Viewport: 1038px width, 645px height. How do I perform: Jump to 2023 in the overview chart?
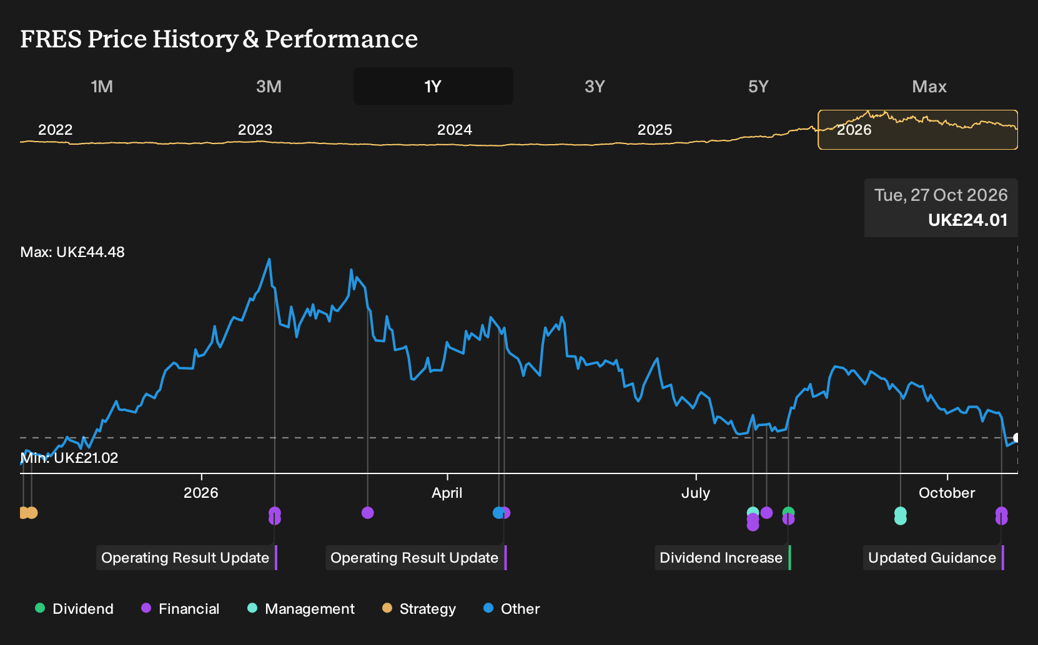coord(255,130)
